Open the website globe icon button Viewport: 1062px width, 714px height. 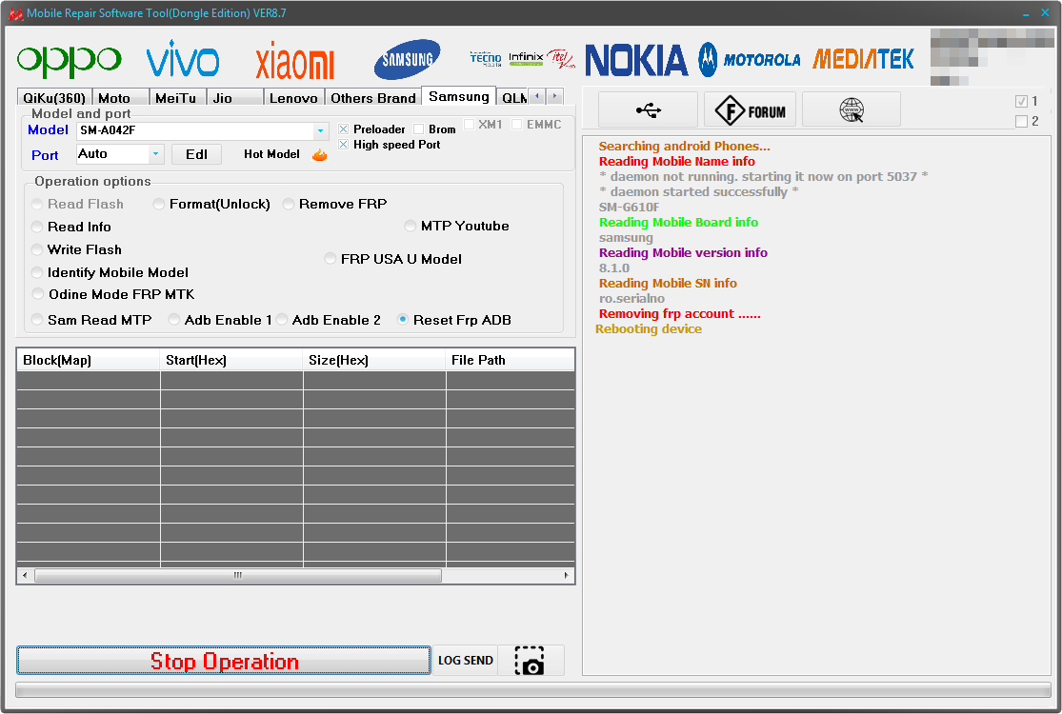pos(852,109)
